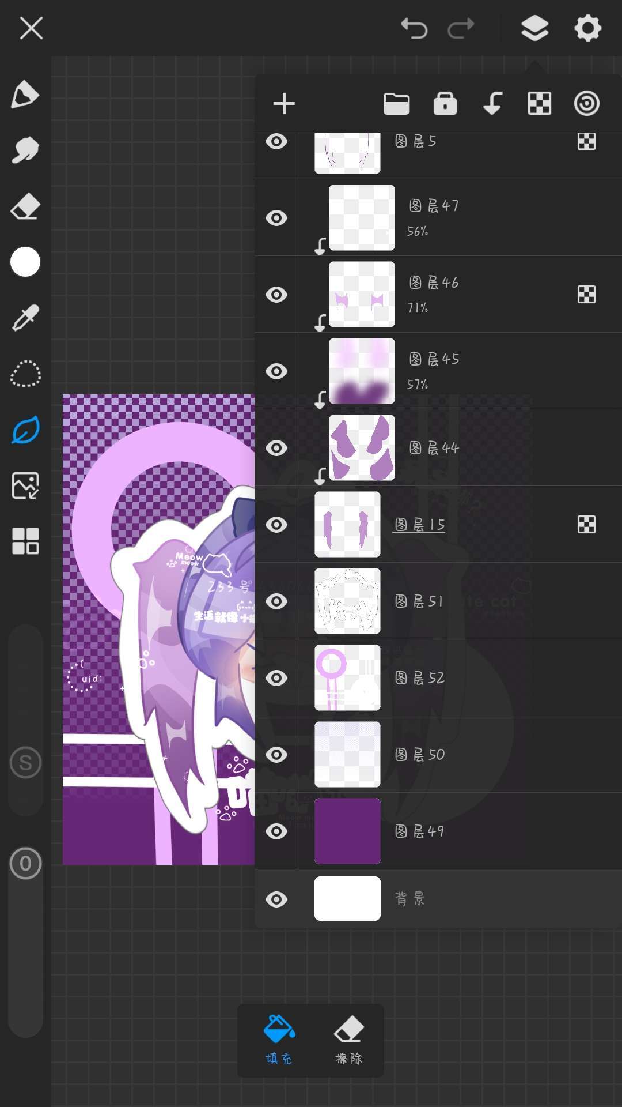The height and width of the screenshot is (1107, 622).
Task: Collapse the layers panel via layers icon
Action: tap(534, 28)
